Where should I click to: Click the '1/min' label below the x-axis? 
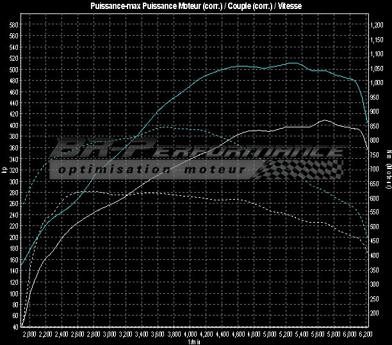[194, 341]
